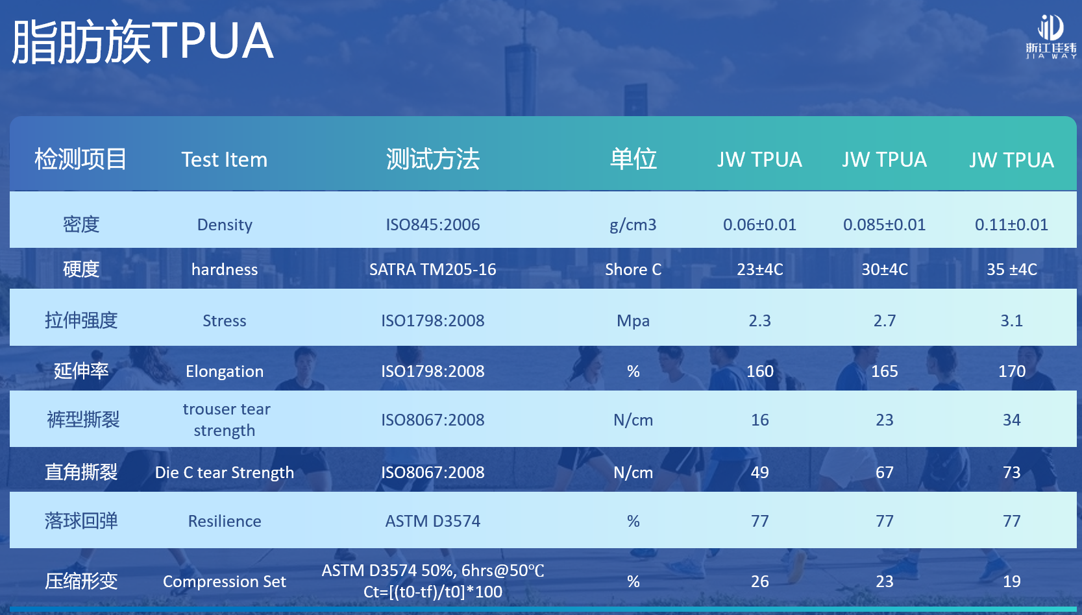1082x615 pixels.
Task: Select the compression set value 26
Action: (x=760, y=581)
